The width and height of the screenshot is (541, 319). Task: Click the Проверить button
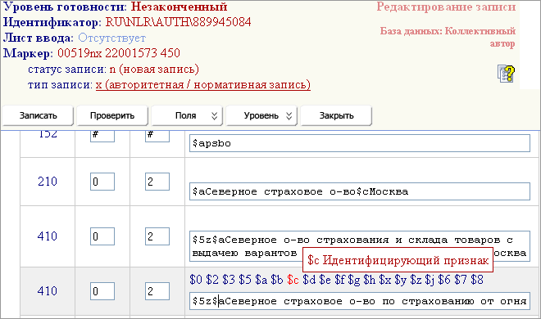click(x=112, y=115)
